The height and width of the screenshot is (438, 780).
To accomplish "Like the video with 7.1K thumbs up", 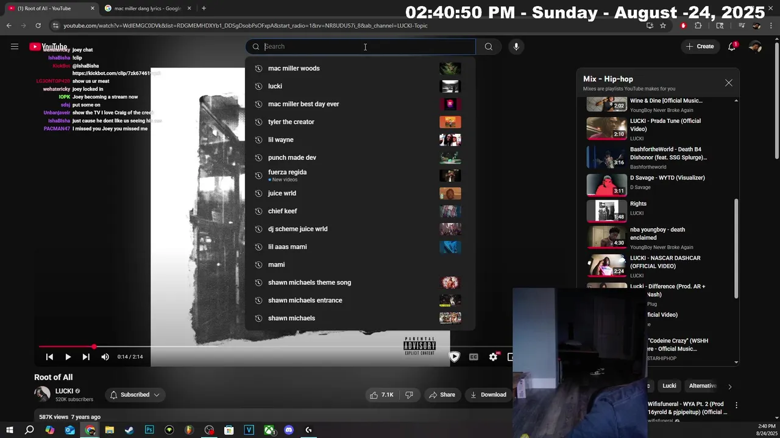I will pos(381,395).
